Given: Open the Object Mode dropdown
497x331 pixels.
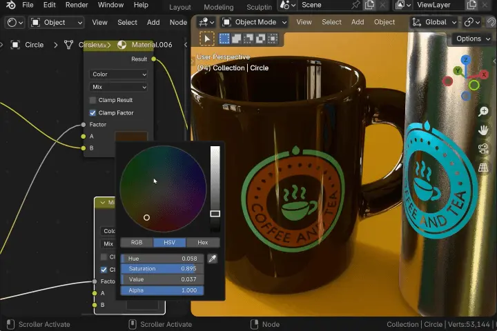Looking at the screenshot, I should [254, 22].
